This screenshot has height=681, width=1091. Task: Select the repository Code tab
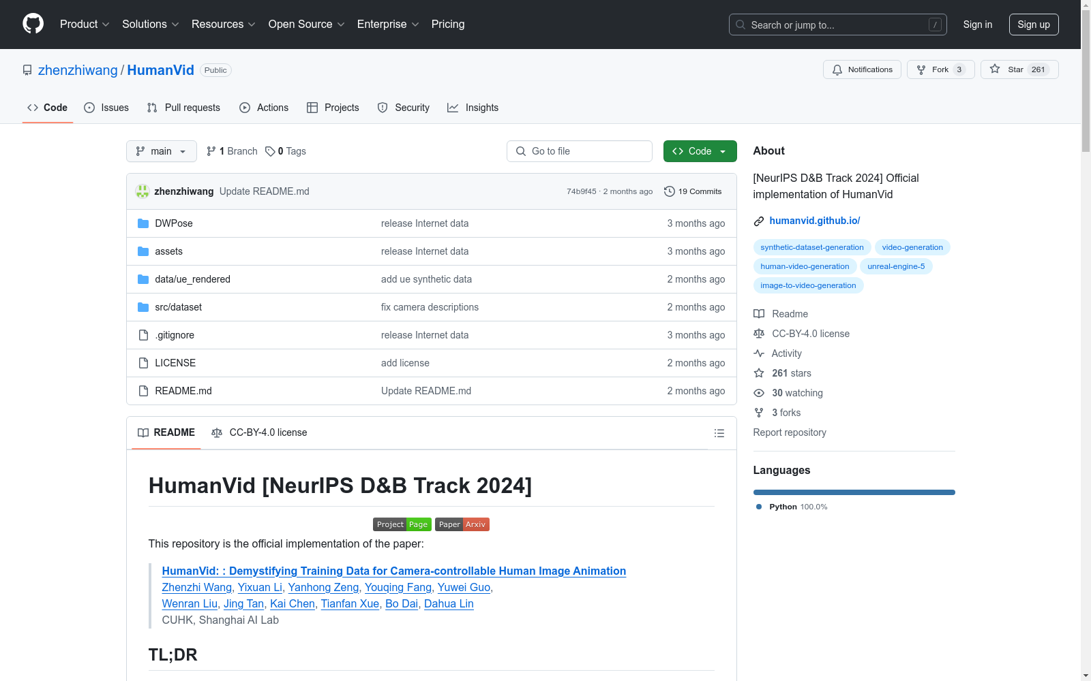click(x=47, y=108)
